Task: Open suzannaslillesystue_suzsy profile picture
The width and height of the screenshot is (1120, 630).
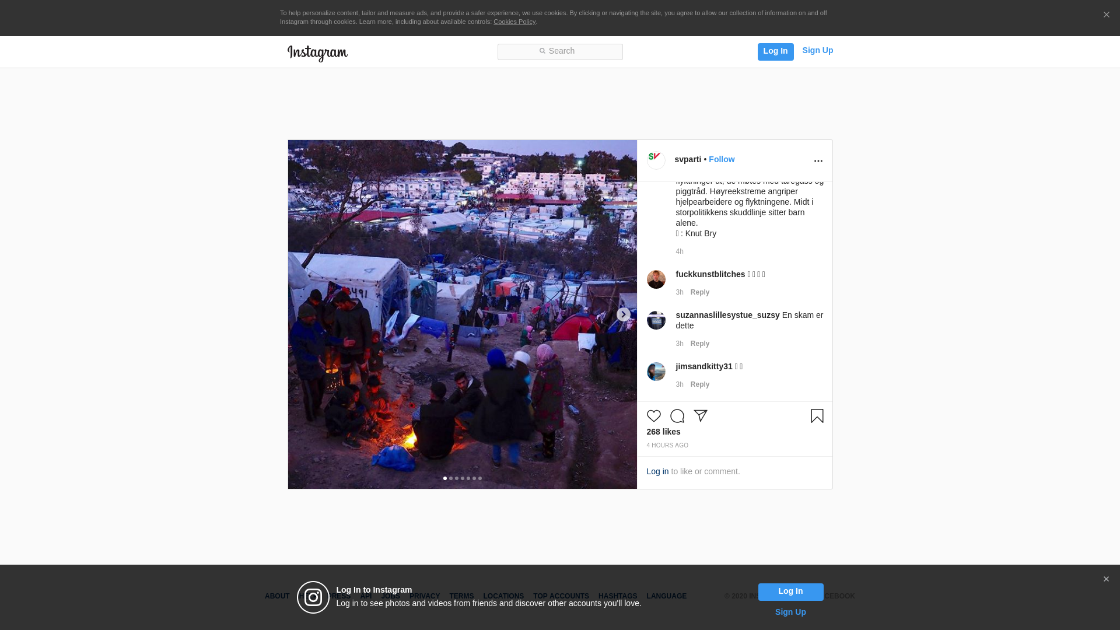Action: click(656, 320)
